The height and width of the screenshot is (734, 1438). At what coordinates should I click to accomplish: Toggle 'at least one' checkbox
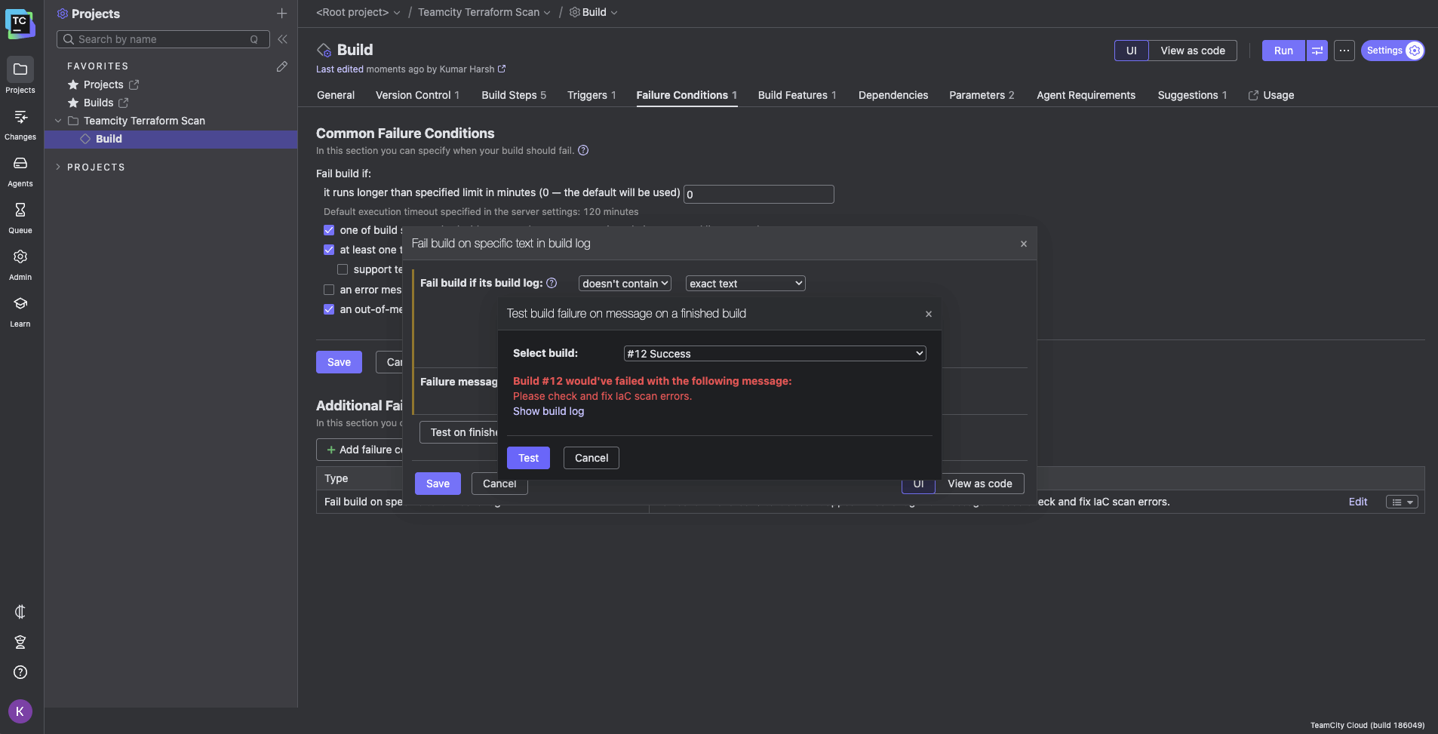[x=329, y=250]
